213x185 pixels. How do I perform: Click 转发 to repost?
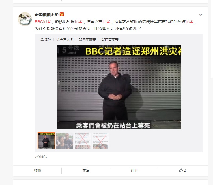[x=86, y=171]
